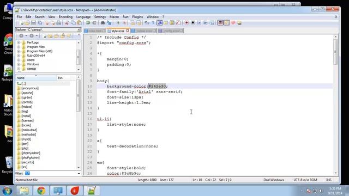Open the Search menu

click(40, 17)
